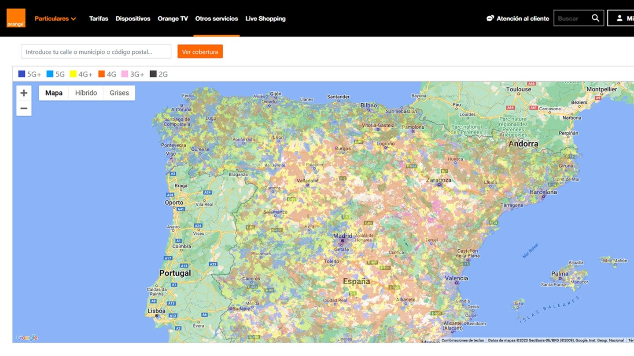Click into the Buscar search field

(572, 18)
